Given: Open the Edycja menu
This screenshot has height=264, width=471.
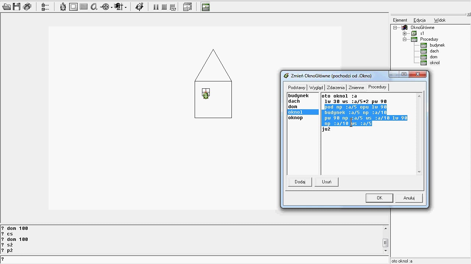Looking at the screenshot, I should tap(419, 20).
